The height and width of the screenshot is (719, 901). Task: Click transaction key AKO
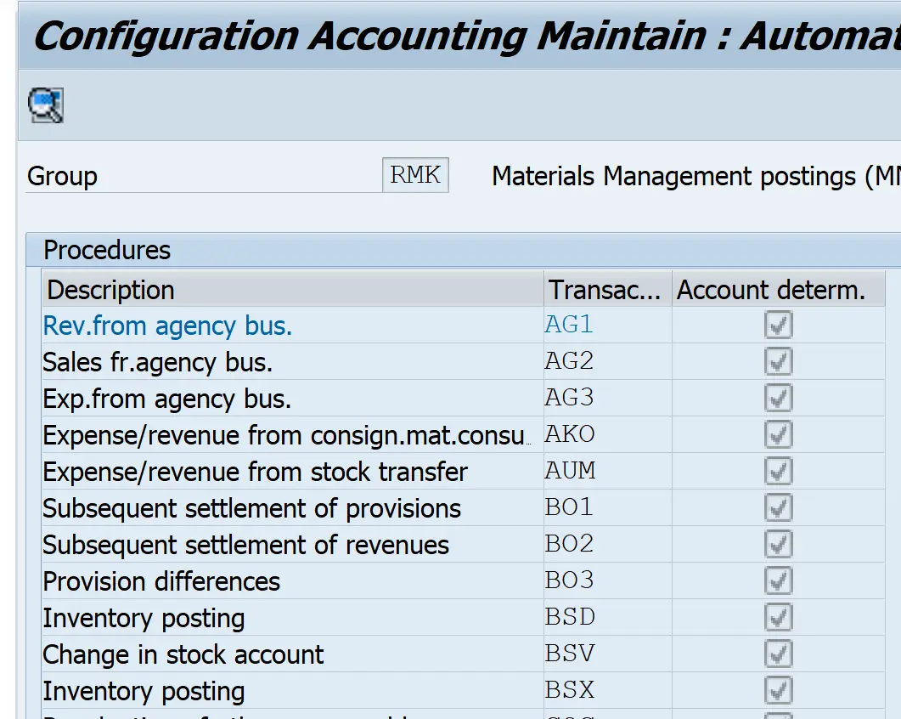570,434
